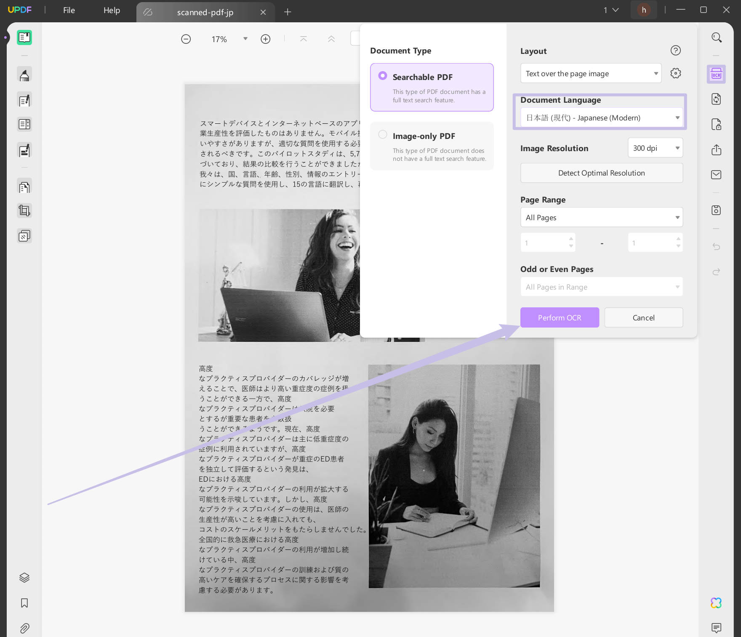The width and height of the screenshot is (741, 637).
Task: Open the Document Language dropdown
Action: pos(601,117)
